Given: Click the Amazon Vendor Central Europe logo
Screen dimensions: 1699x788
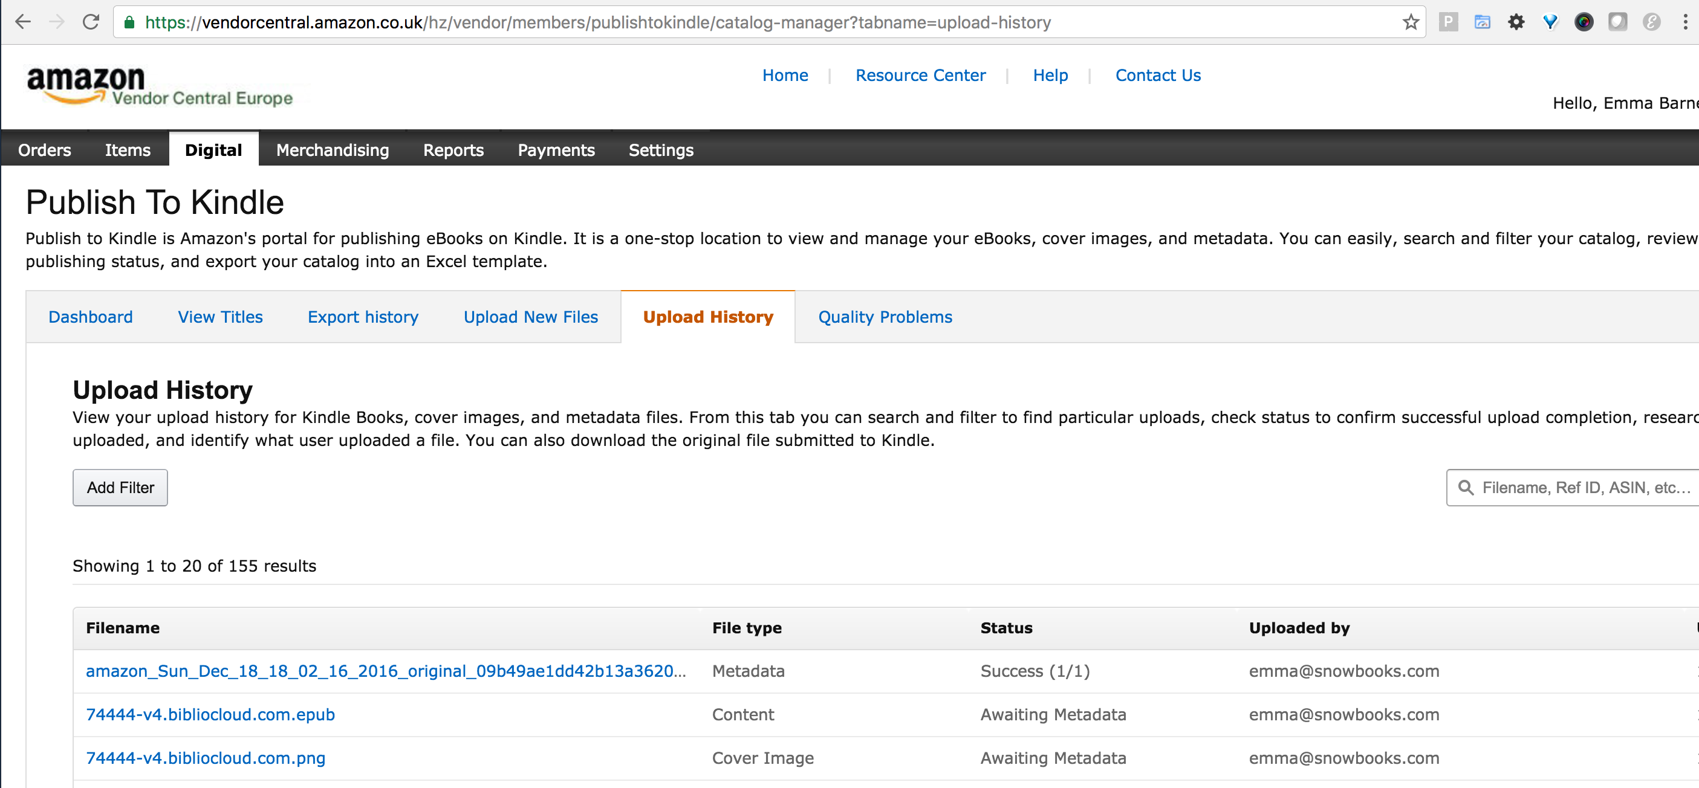Looking at the screenshot, I should pos(159,86).
